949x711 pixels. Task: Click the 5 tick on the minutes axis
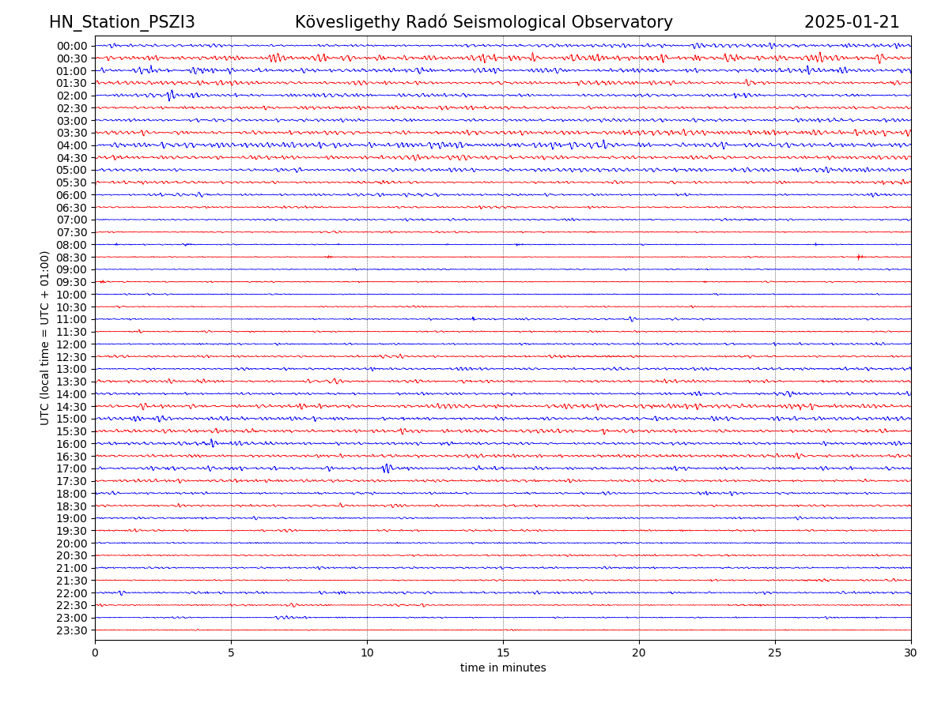pos(231,653)
